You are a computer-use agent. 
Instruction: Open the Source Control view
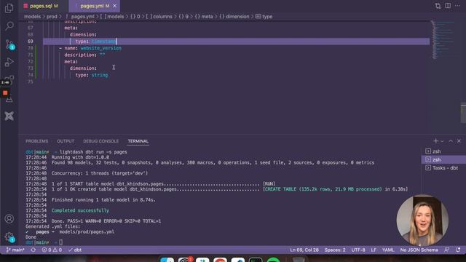pyautogui.click(x=9, y=44)
